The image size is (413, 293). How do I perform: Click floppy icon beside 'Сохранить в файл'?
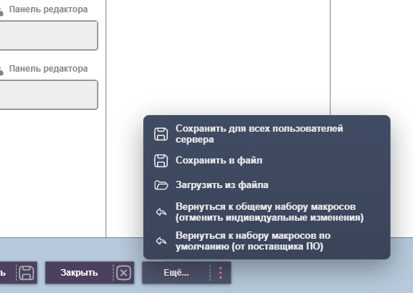click(x=161, y=161)
